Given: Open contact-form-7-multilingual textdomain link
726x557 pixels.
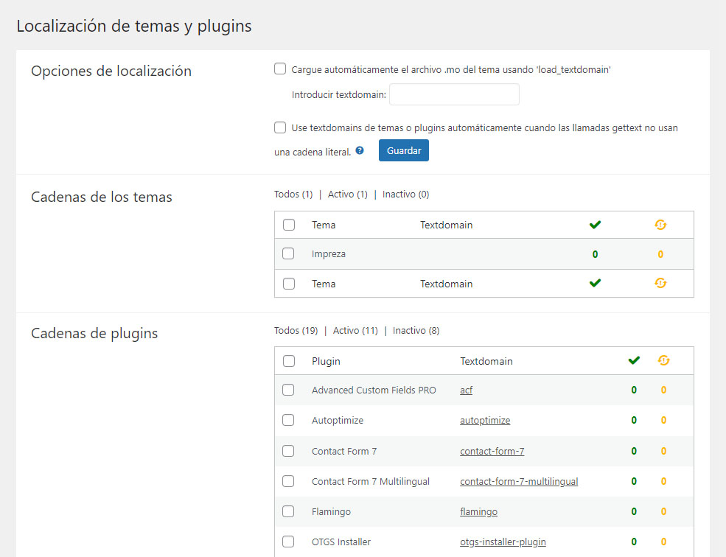Looking at the screenshot, I should pos(519,482).
